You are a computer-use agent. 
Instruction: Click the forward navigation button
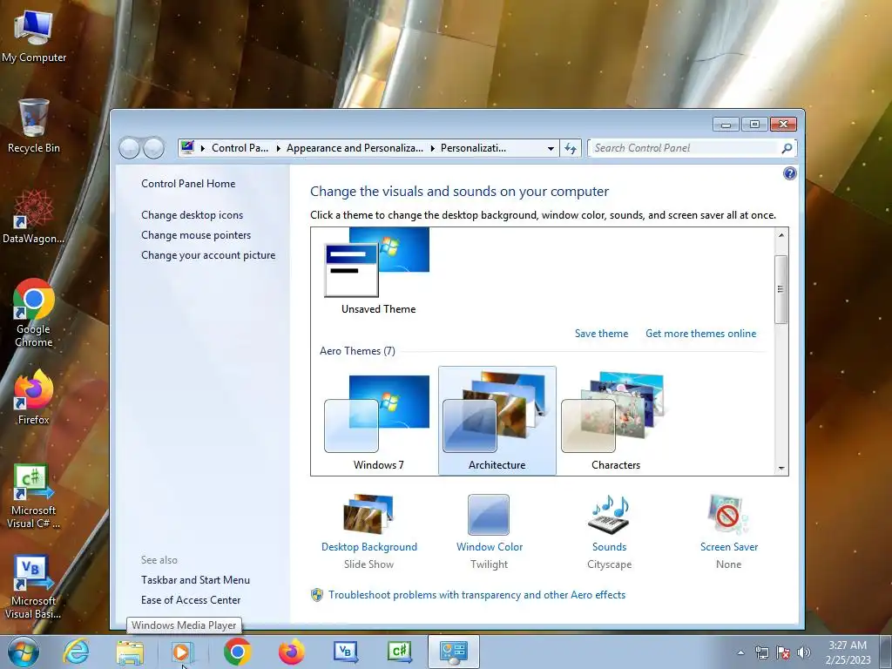153,148
